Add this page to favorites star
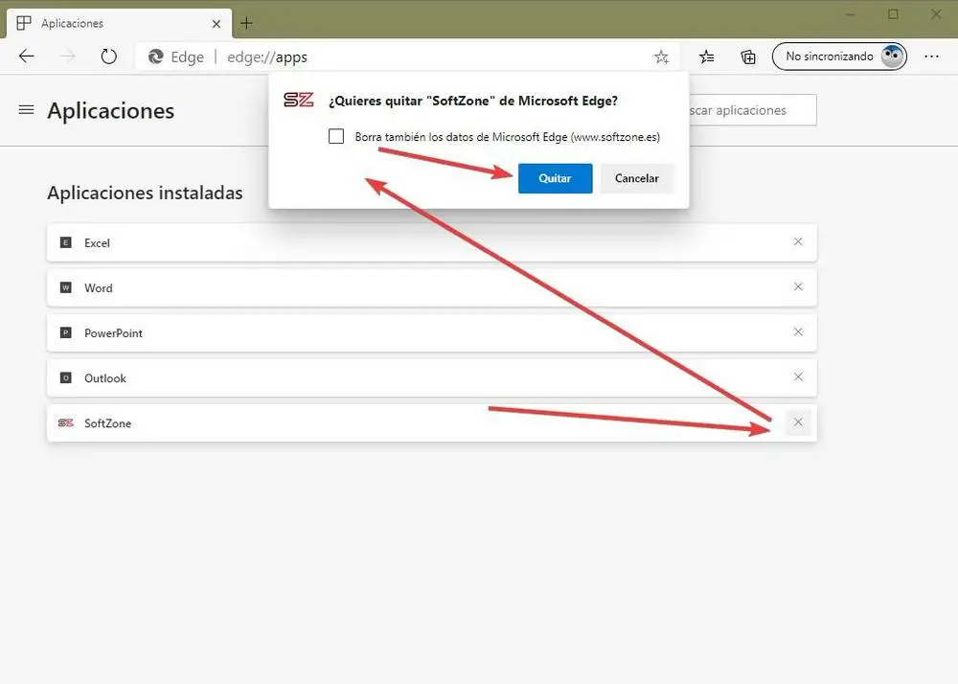Viewport: 958px width, 684px height. tap(661, 57)
